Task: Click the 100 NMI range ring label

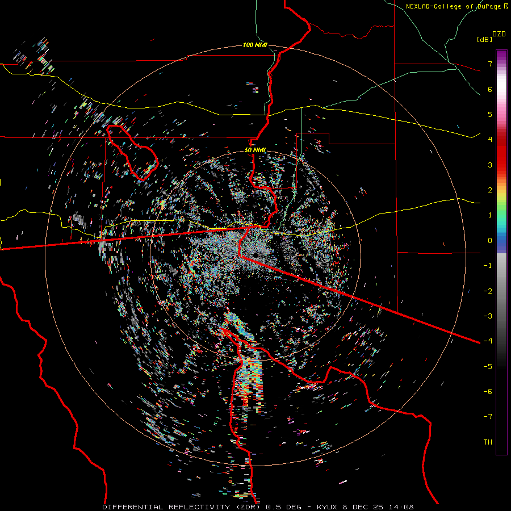Action: coord(255,45)
